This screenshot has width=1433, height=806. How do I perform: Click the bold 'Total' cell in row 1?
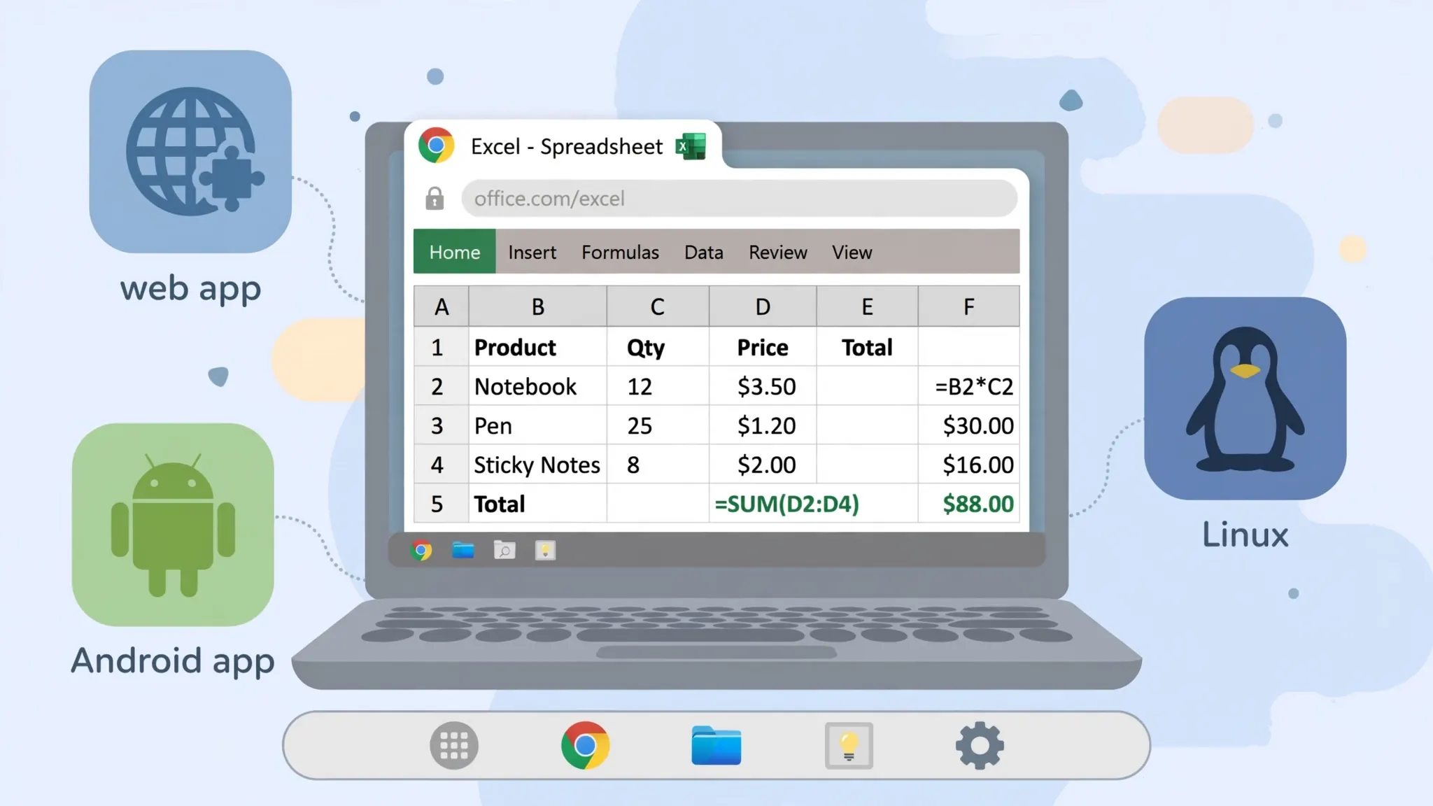click(x=867, y=347)
